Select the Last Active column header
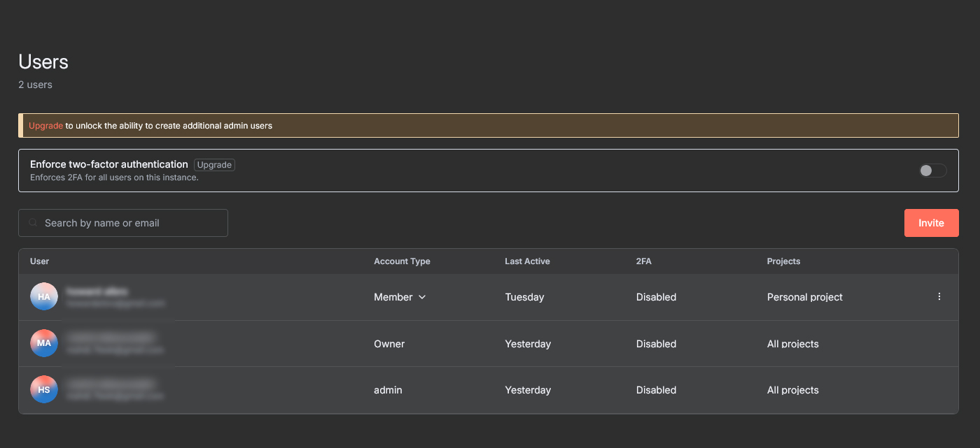 527,261
